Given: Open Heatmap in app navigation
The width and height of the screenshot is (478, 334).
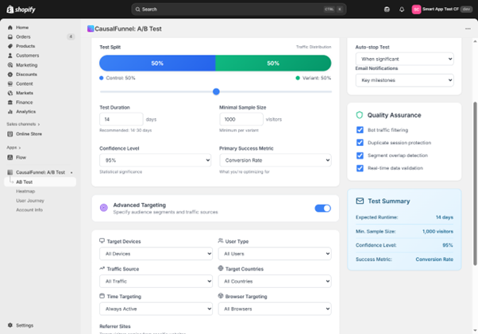Looking at the screenshot, I should click(x=25, y=191).
